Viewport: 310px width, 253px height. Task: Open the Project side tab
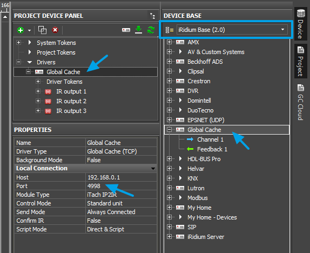point(300,61)
